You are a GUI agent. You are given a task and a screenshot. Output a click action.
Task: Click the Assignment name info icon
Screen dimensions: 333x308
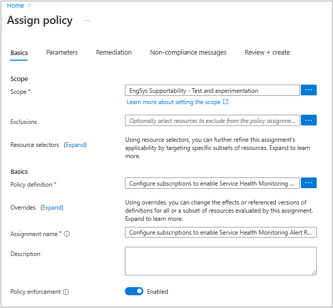click(67, 234)
